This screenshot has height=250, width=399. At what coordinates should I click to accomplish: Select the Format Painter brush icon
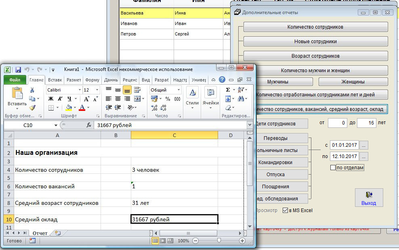32,108
